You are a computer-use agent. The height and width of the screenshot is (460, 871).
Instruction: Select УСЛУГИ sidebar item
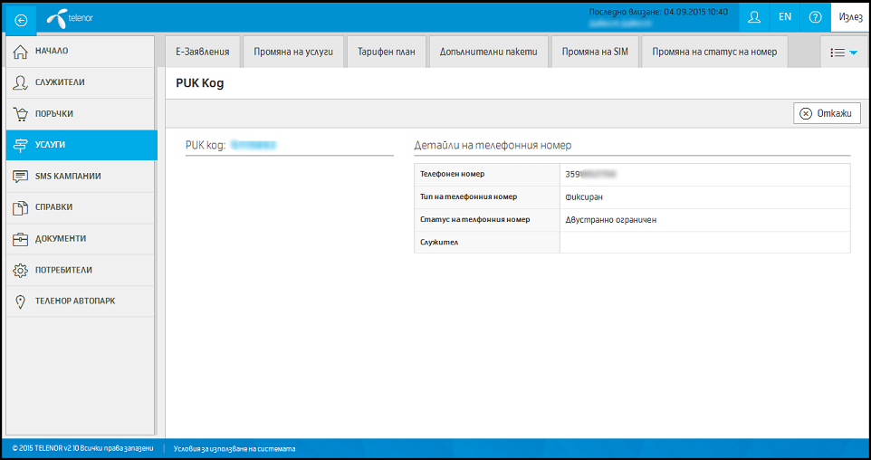[81, 145]
